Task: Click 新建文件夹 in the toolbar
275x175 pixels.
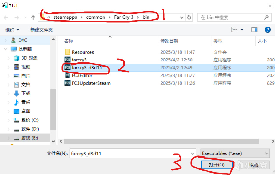Action: click(x=42, y=30)
